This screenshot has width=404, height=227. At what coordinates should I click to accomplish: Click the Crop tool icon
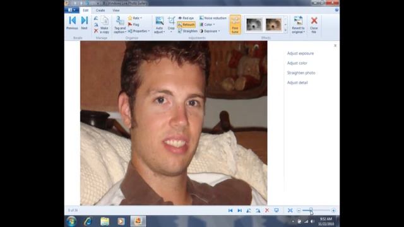tap(171, 21)
